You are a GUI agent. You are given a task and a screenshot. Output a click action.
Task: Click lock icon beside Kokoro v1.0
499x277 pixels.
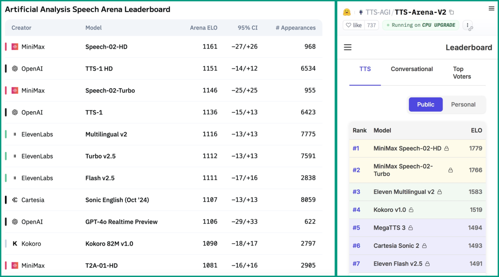[x=411, y=210]
